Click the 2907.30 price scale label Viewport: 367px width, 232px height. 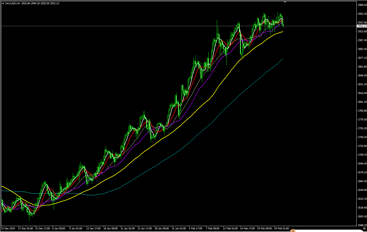(x=362, y=40)
